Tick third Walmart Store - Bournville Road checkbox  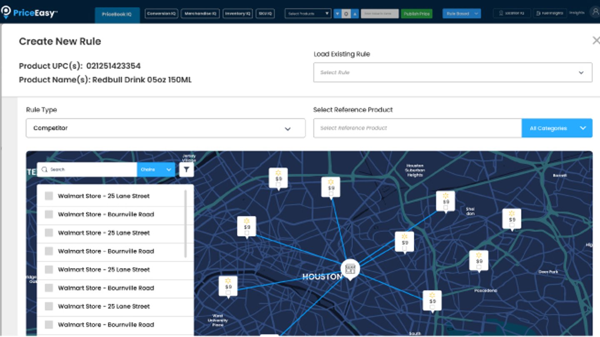49,287
